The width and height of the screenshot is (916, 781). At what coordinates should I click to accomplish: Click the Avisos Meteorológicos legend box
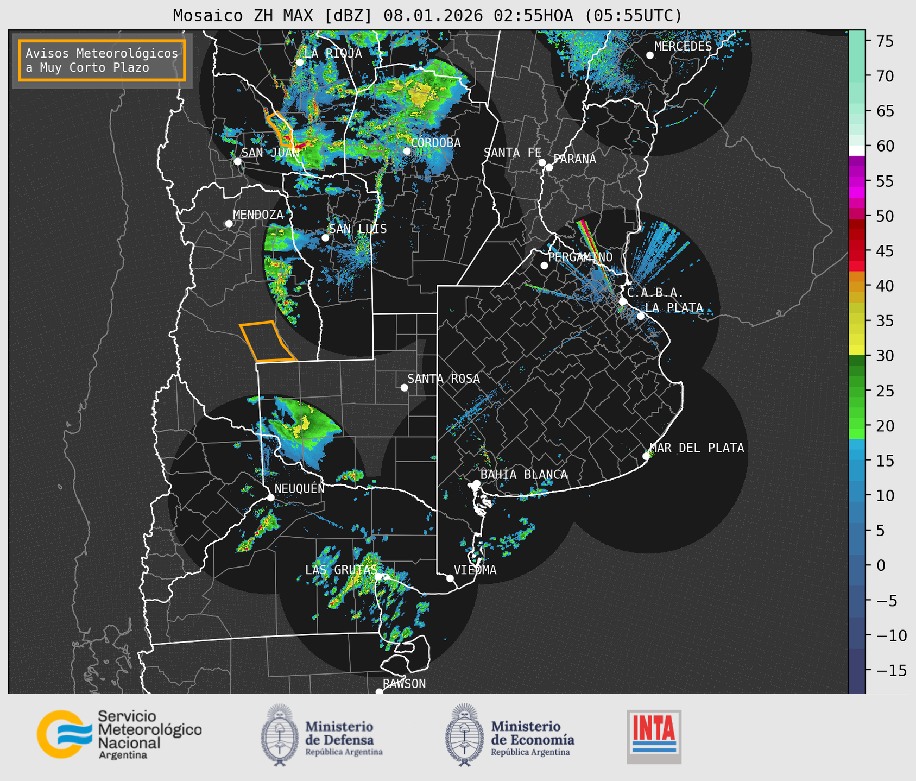coord(102,60)
